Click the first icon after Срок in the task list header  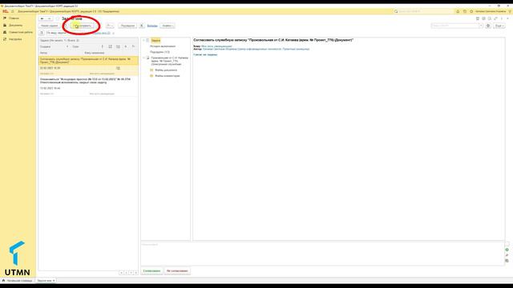pos(103,46)
